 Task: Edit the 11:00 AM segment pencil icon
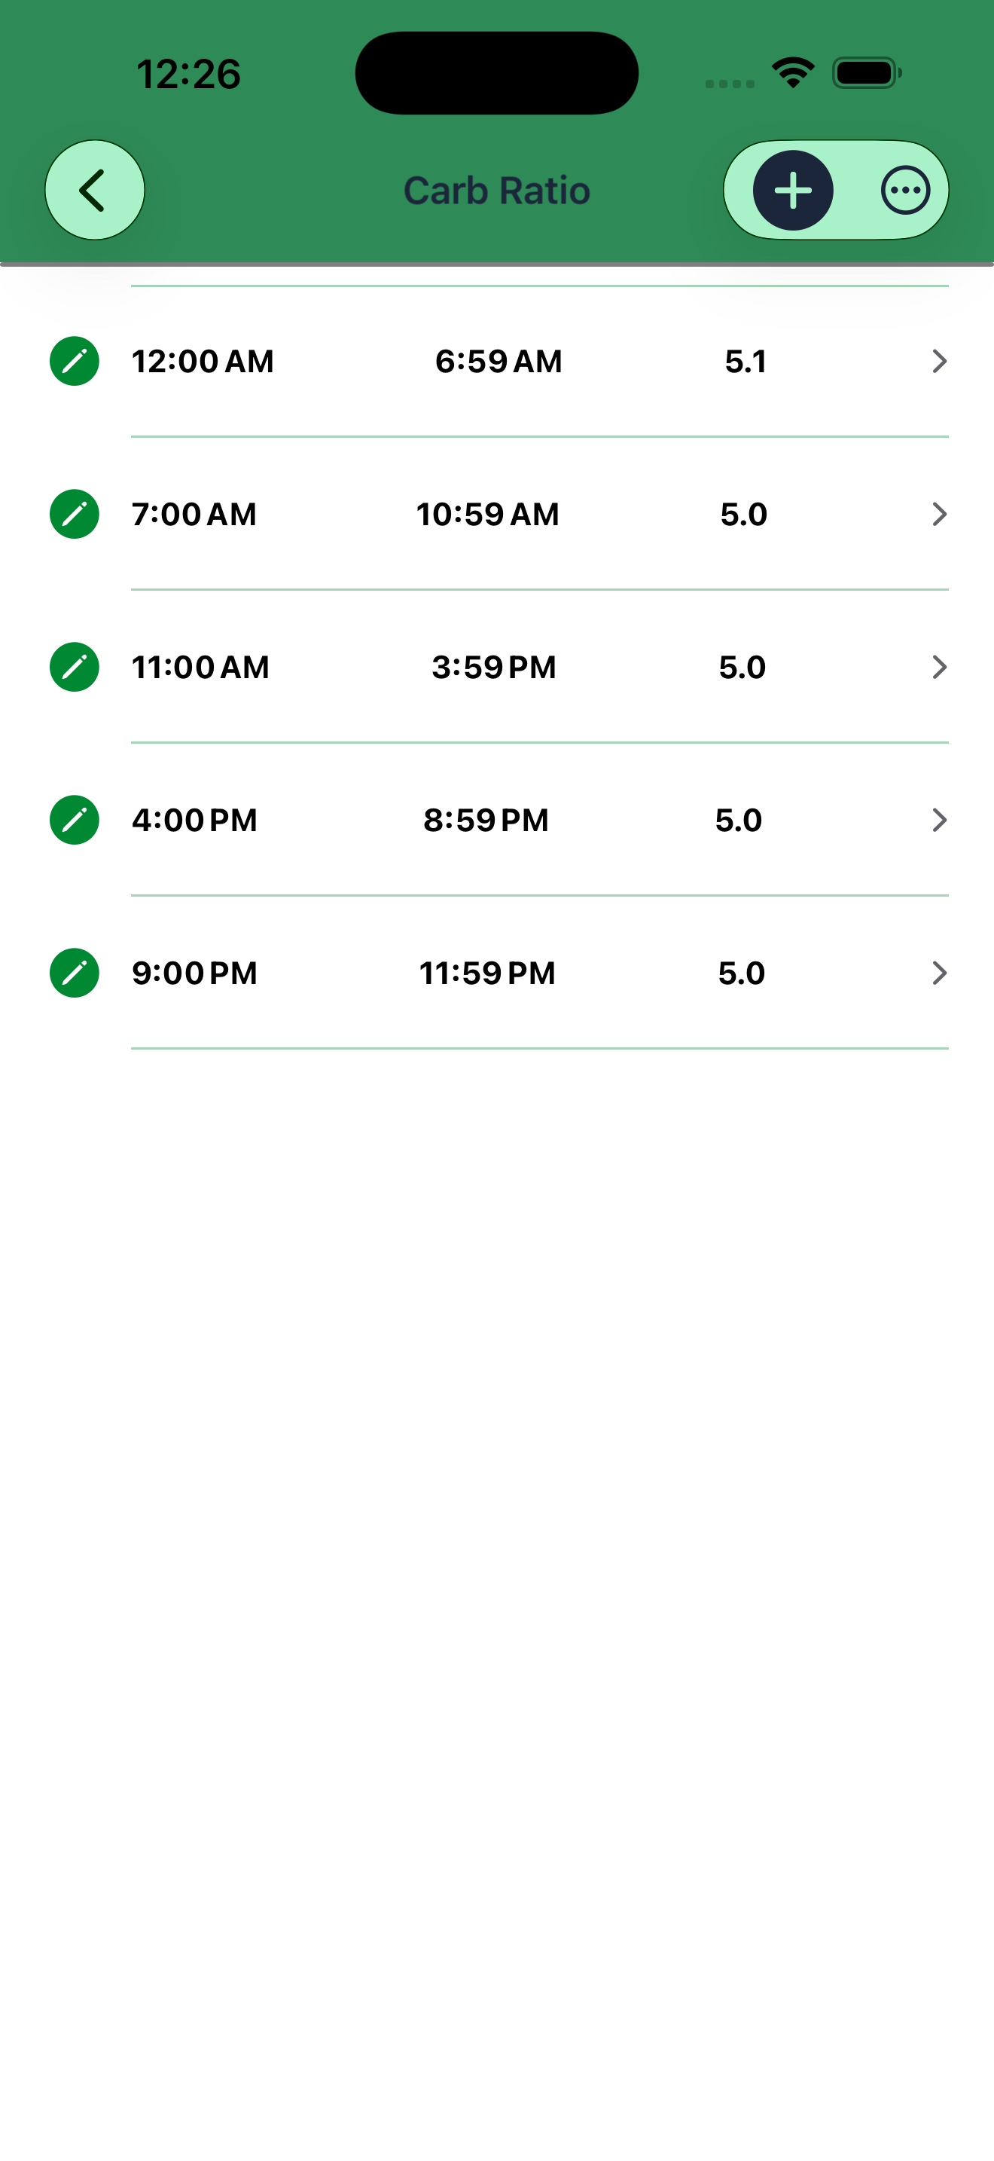tap(75, 667)
